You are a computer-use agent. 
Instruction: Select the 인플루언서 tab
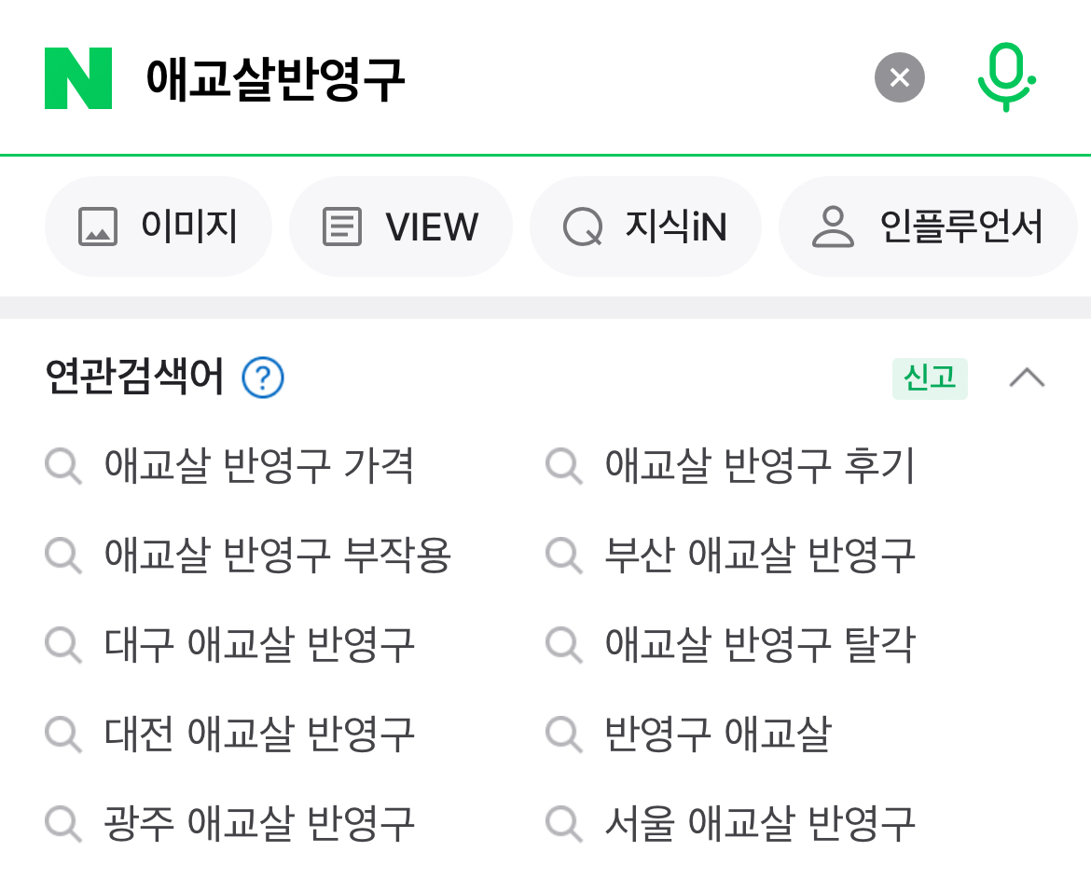click(928, 227)
